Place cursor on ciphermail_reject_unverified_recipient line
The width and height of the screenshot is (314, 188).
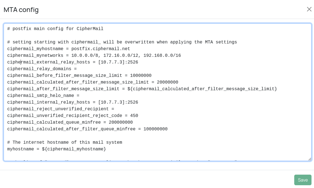pyautogui.click(x=60, y=109)
